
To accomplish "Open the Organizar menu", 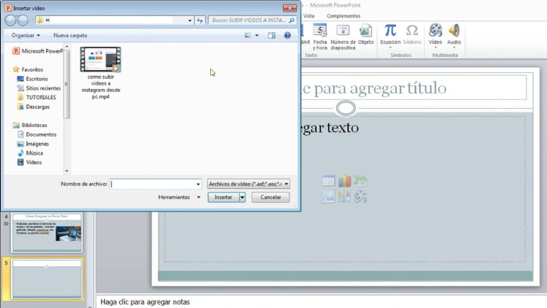I will [x=26, y=35].
